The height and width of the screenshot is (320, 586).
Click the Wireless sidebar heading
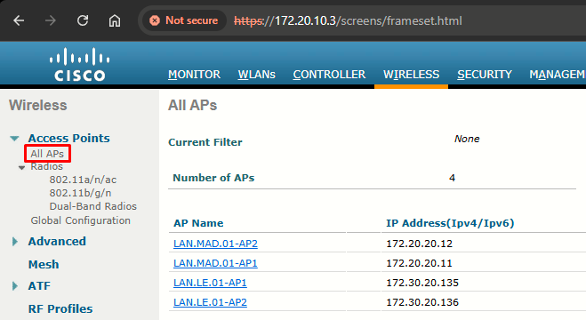38,105
